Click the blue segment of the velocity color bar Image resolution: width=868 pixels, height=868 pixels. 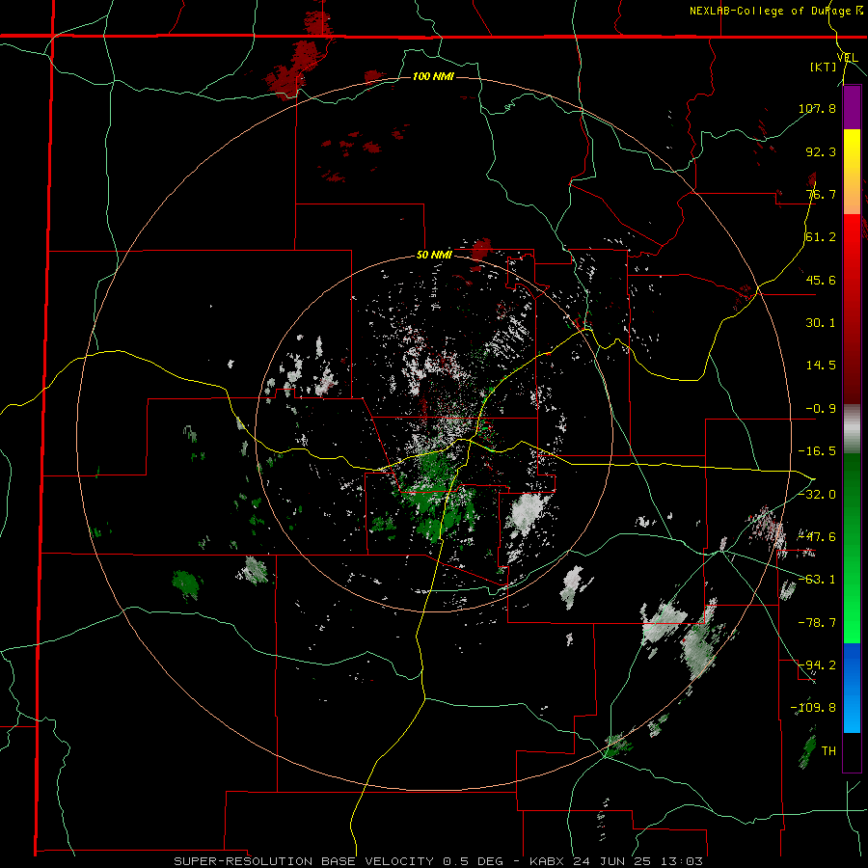click(852, 688)
